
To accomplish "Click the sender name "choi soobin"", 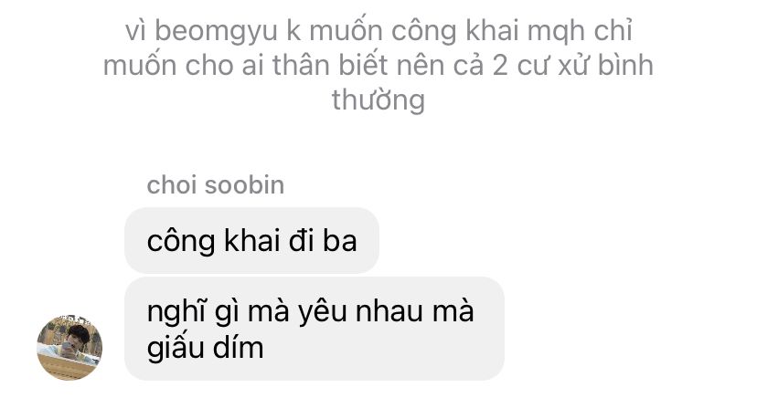I will click(216, 185).
